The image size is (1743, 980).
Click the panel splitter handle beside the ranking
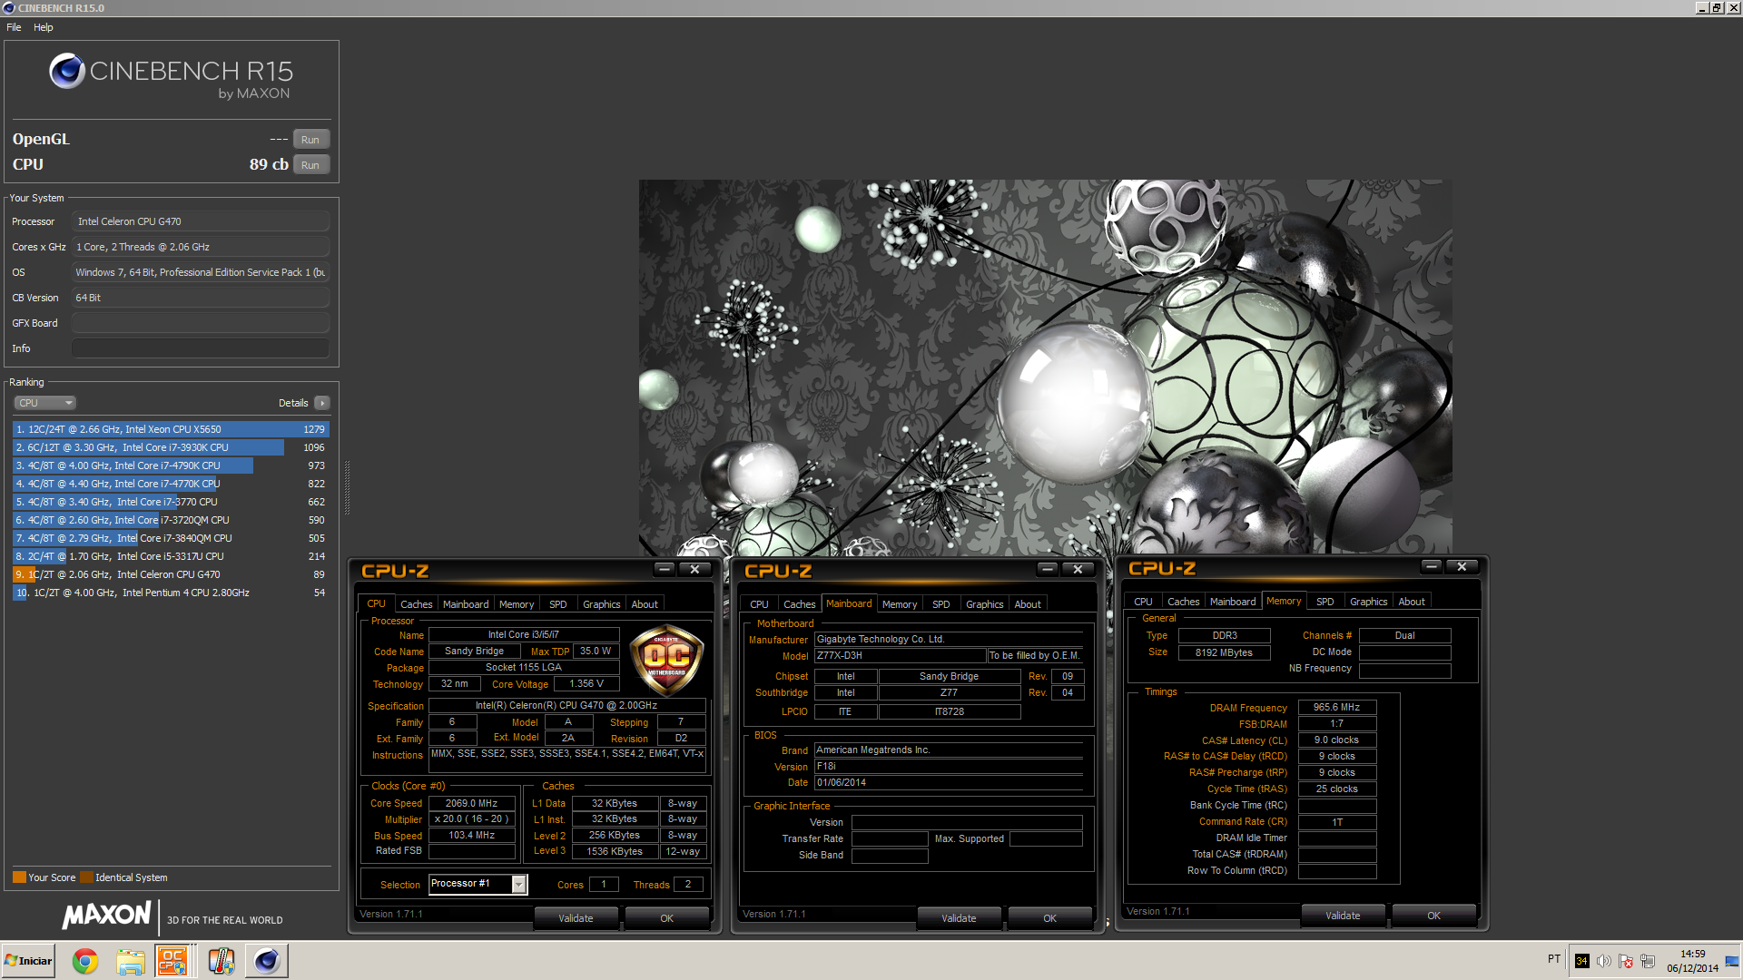click(x=347, y=487)
